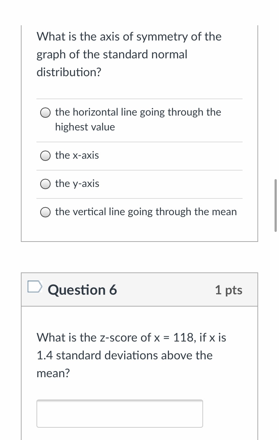Image resolution: width=279 pixels, height=440 pixels.
Task: Click the z-score question prompt text
Action: pyautogui.click(x=131, y=338)
